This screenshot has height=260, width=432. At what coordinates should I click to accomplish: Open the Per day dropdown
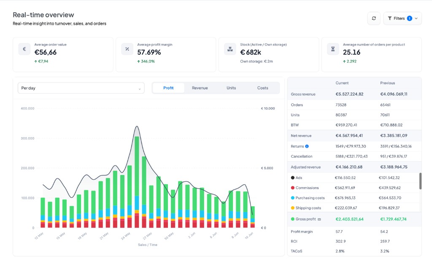click(x=81, y=88)
